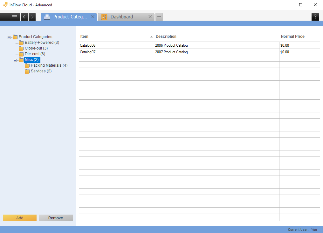Select the Battery-Powered (3) category
Image resolution: width=323 pixels, height=233 pixels.
(x=42, y=42)
